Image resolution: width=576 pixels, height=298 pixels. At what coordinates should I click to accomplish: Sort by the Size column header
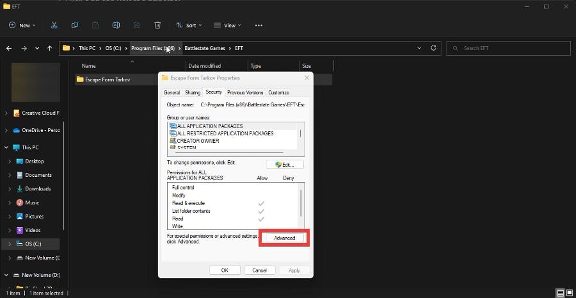pyautogui.click(x=307, y=66)
